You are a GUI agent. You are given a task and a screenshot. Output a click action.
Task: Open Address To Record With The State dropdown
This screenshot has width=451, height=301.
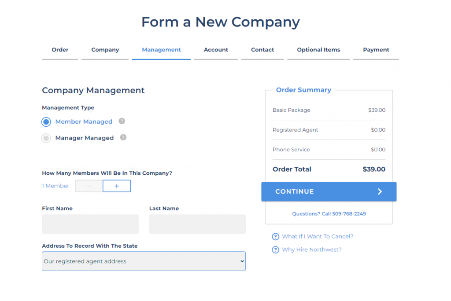point(144,261)
